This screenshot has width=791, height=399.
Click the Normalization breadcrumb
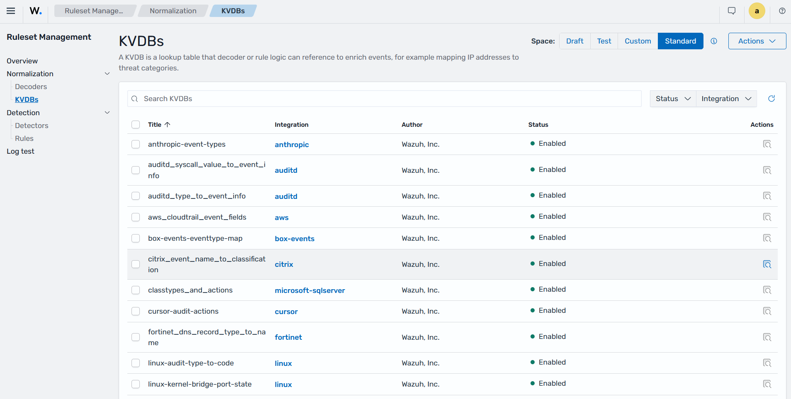pos(173,11)
